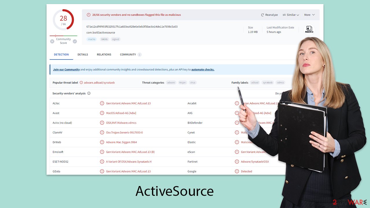The width and height of the screenshot is (370, 208).
Task: Click the 64bits tag
Action: tap(104, 39)
